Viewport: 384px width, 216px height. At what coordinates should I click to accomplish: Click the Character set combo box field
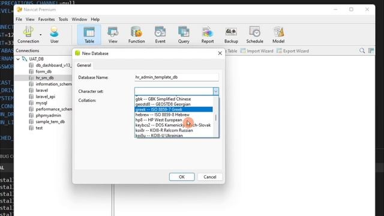click(173, 91)
